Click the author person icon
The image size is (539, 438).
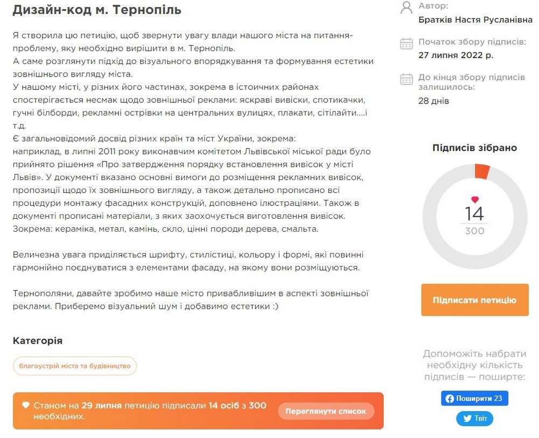click(406, 8)
